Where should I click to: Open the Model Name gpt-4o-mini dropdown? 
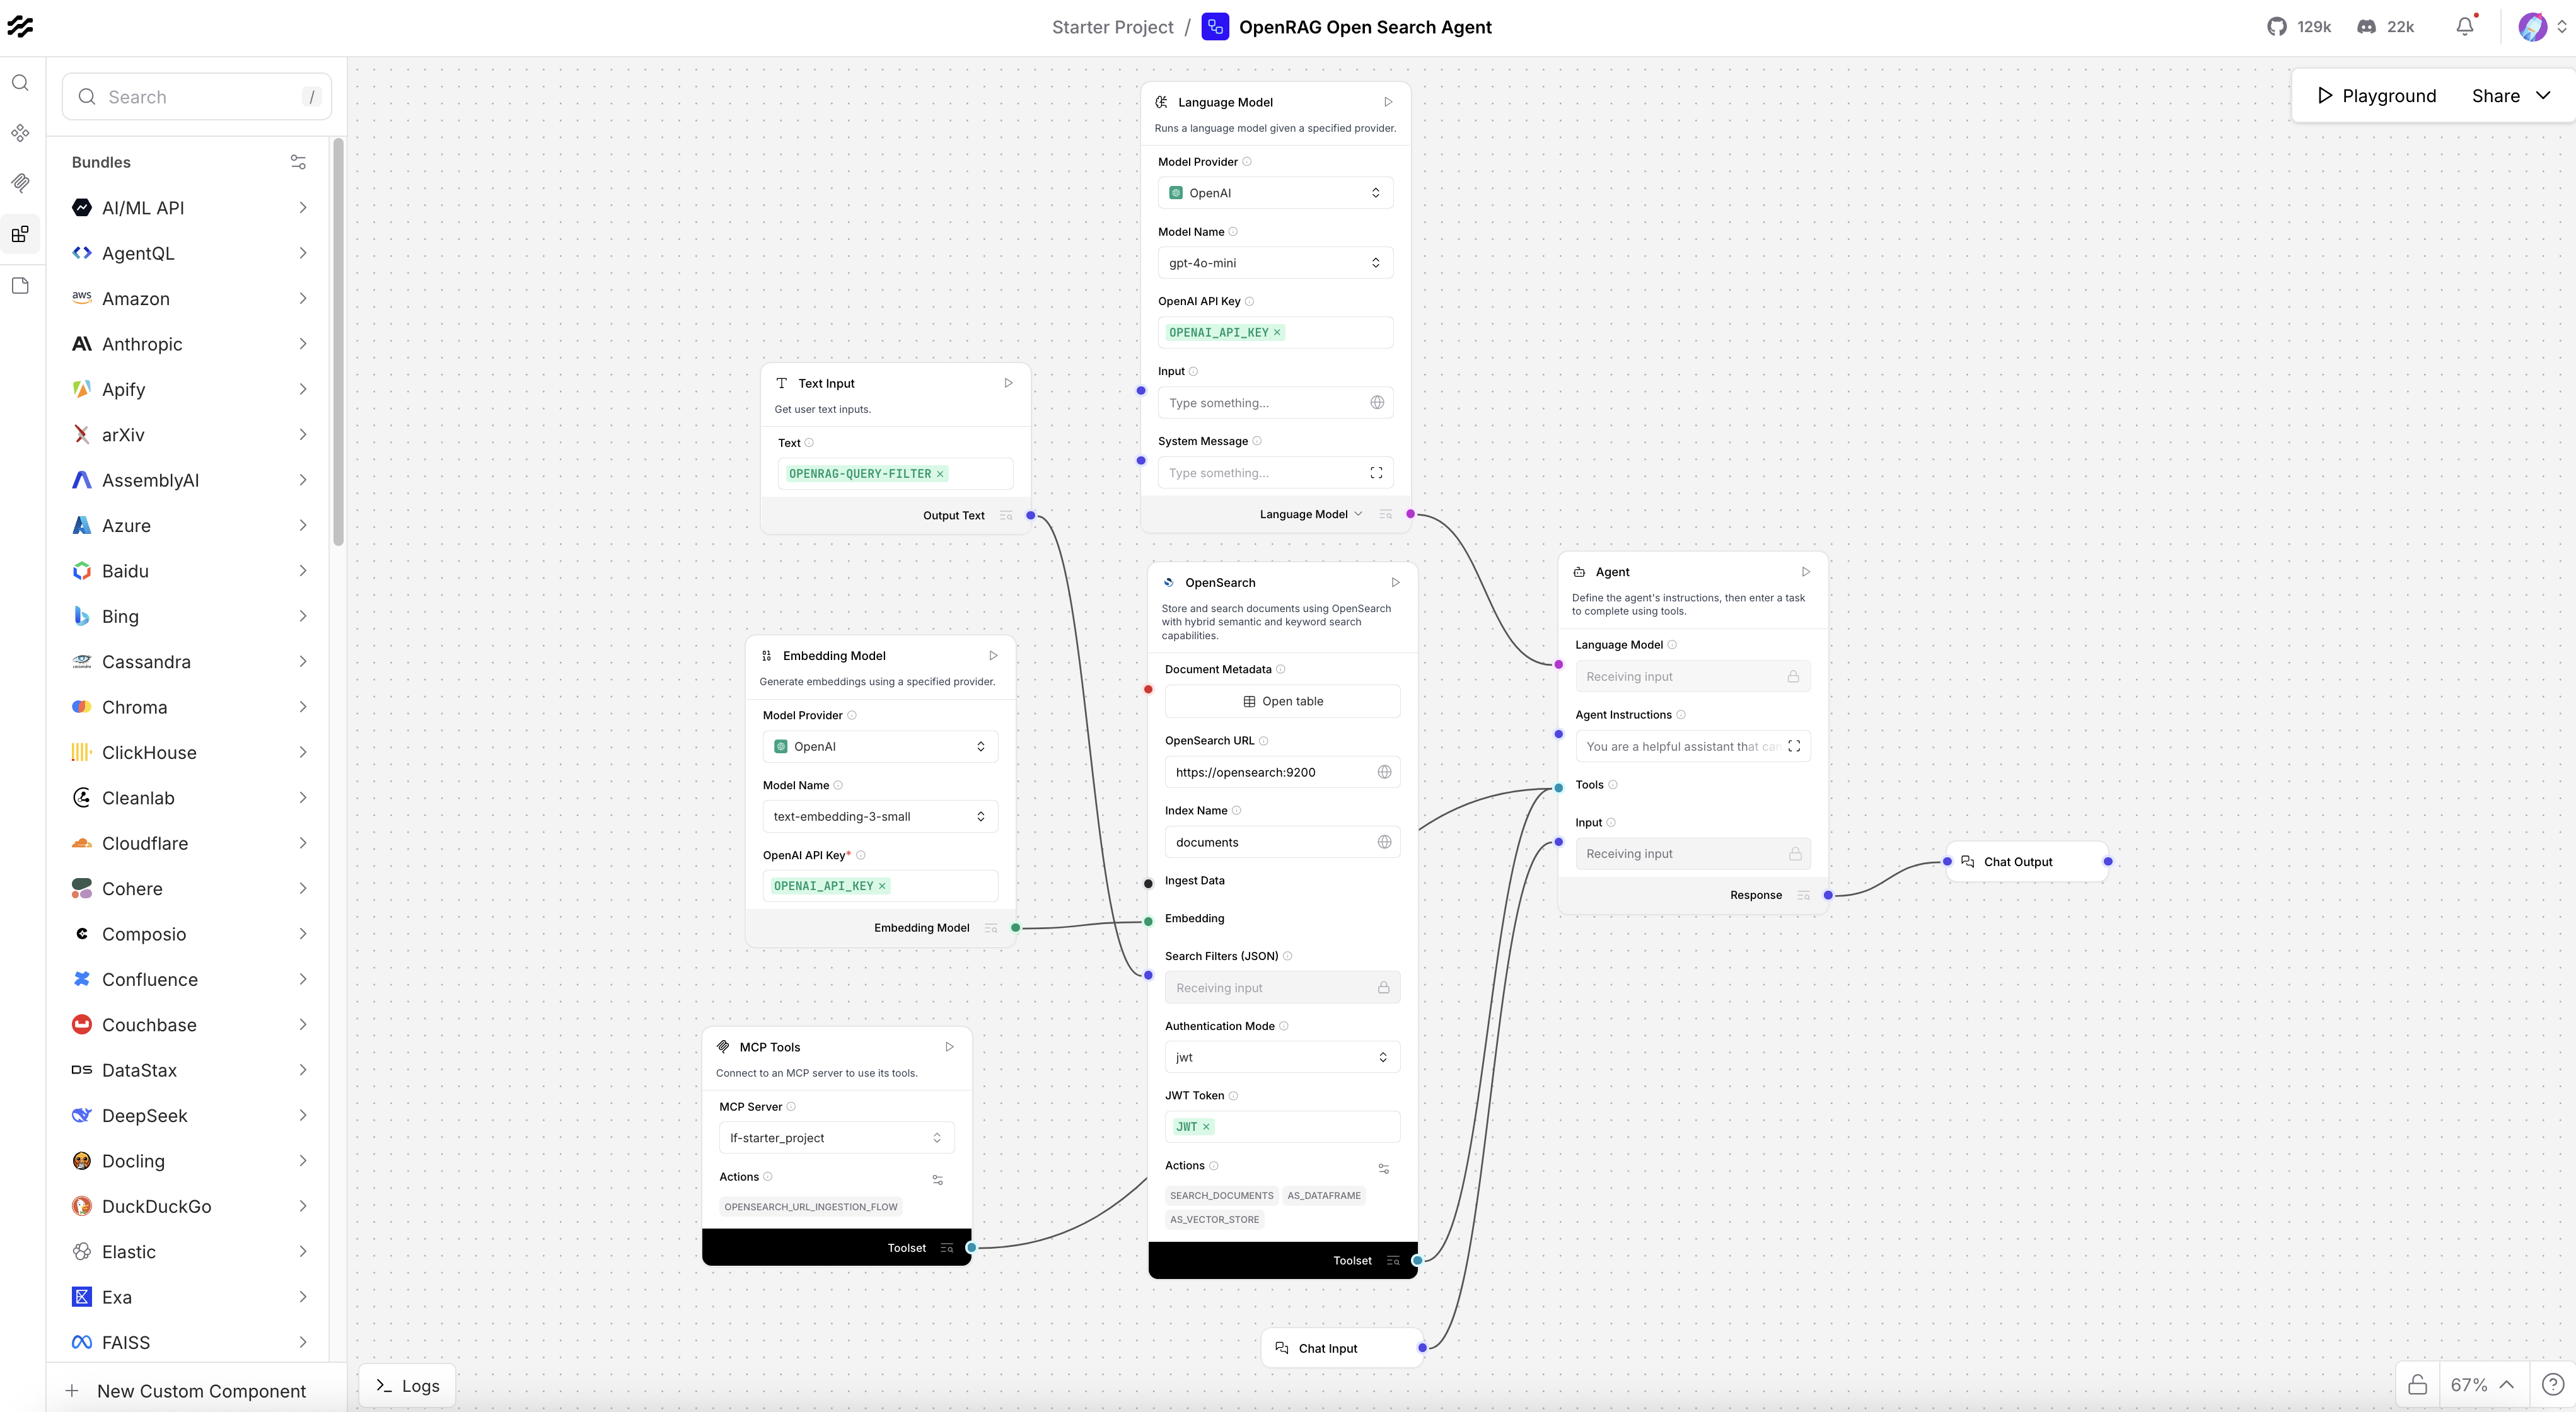pyautogui.click(x=1275, y=263)
